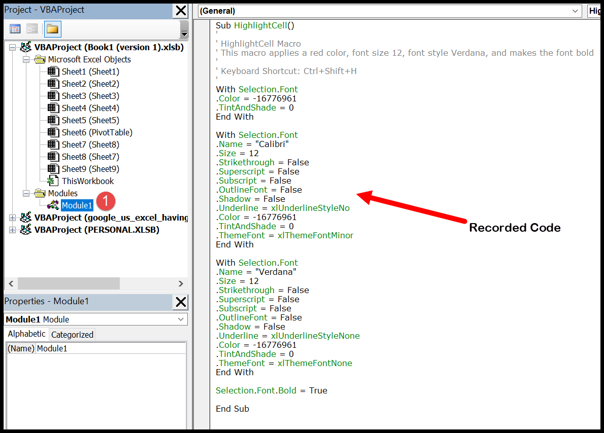Switch to the Alphabetic tab

pos(26,334)
